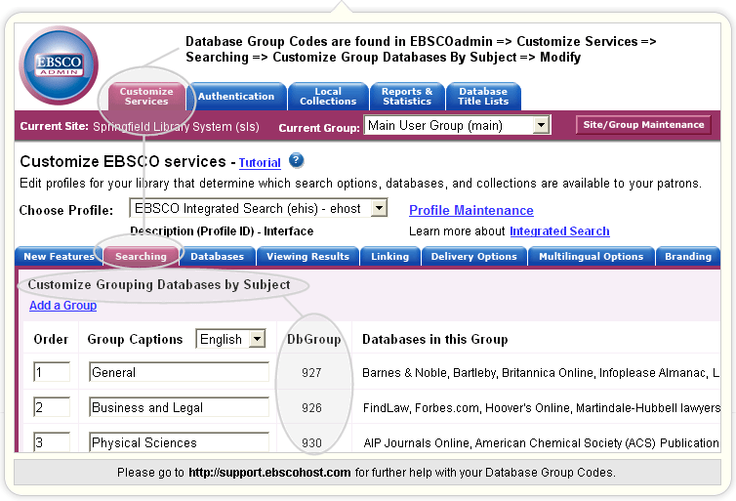
Task: Click the order field containing 2
Action: click(x=52, y=407)
